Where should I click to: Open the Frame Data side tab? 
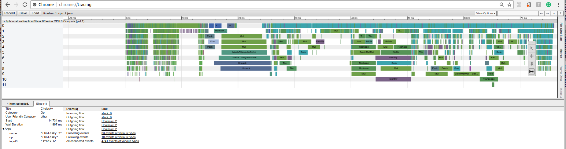click(561, 73)
